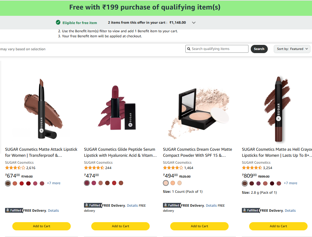
Task: Select the second pink shade of Glide Peptide Lipstick
Action: (x=94, y=183)
